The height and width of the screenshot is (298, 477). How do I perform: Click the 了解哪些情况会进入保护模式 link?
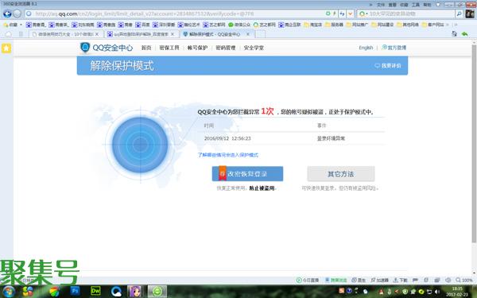point(228,155)
